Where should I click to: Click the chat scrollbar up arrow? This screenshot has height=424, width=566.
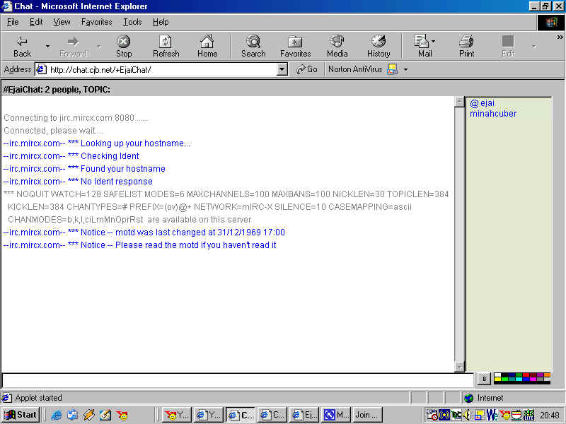click(x=459, y=102)
